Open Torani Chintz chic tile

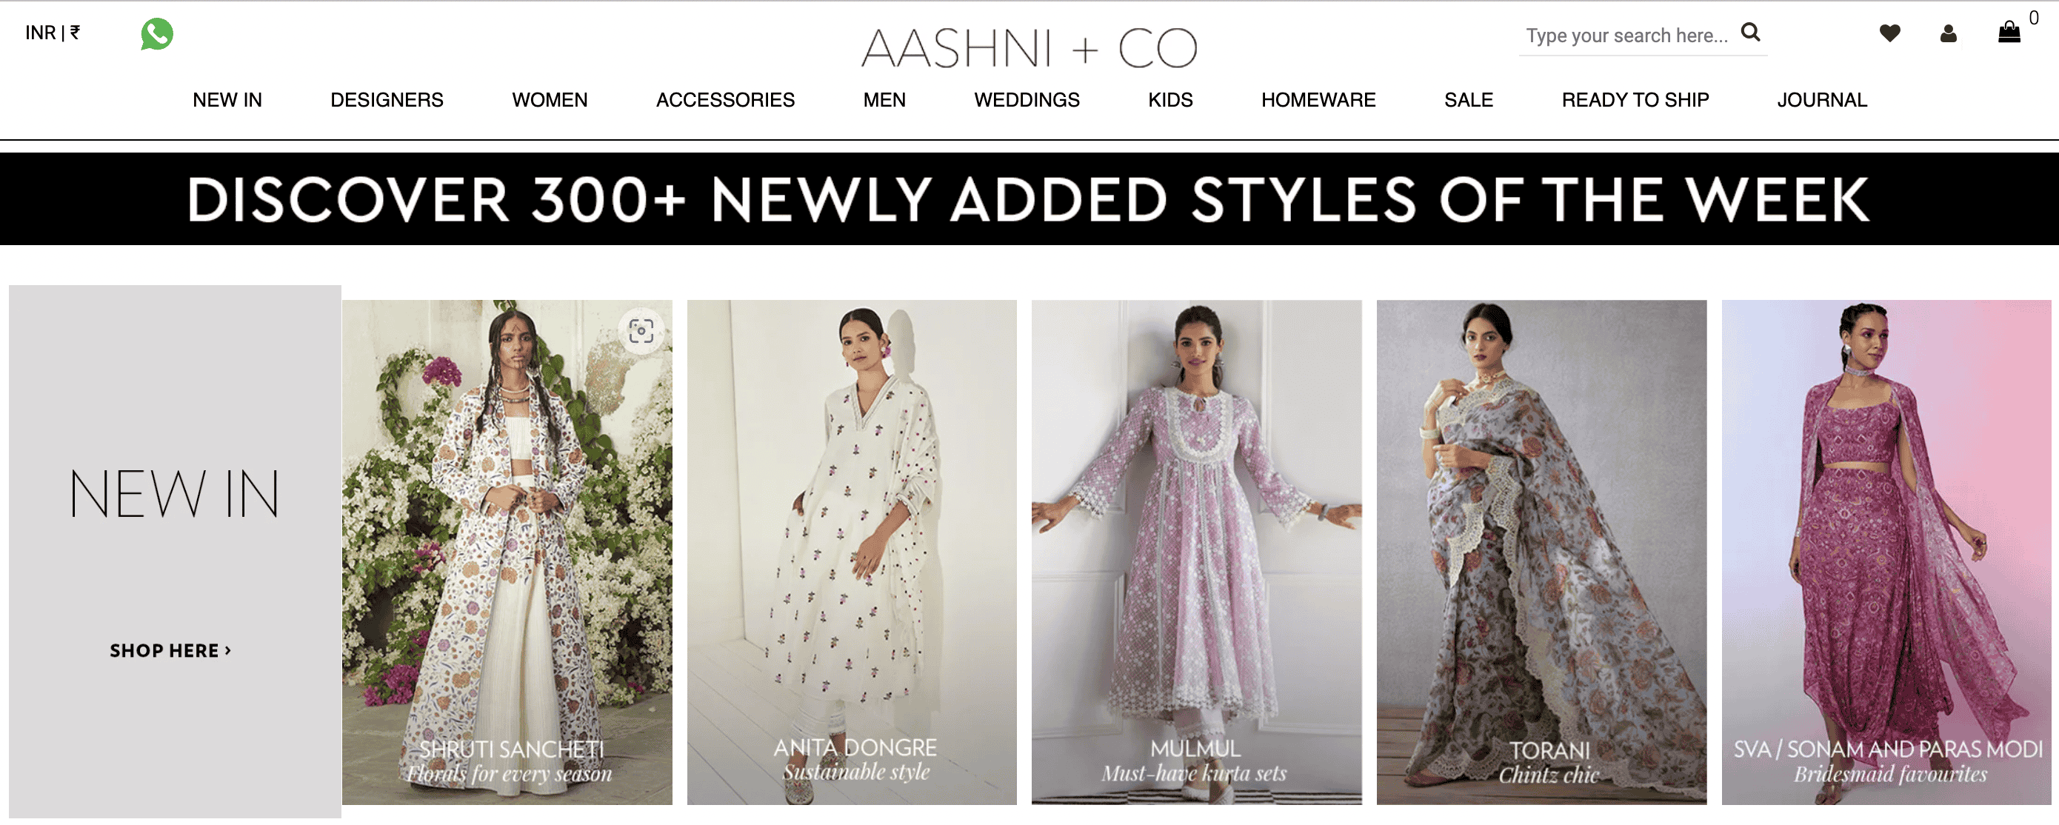coord(1541,552)
